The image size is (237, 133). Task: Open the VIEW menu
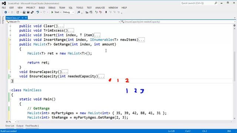20,8
